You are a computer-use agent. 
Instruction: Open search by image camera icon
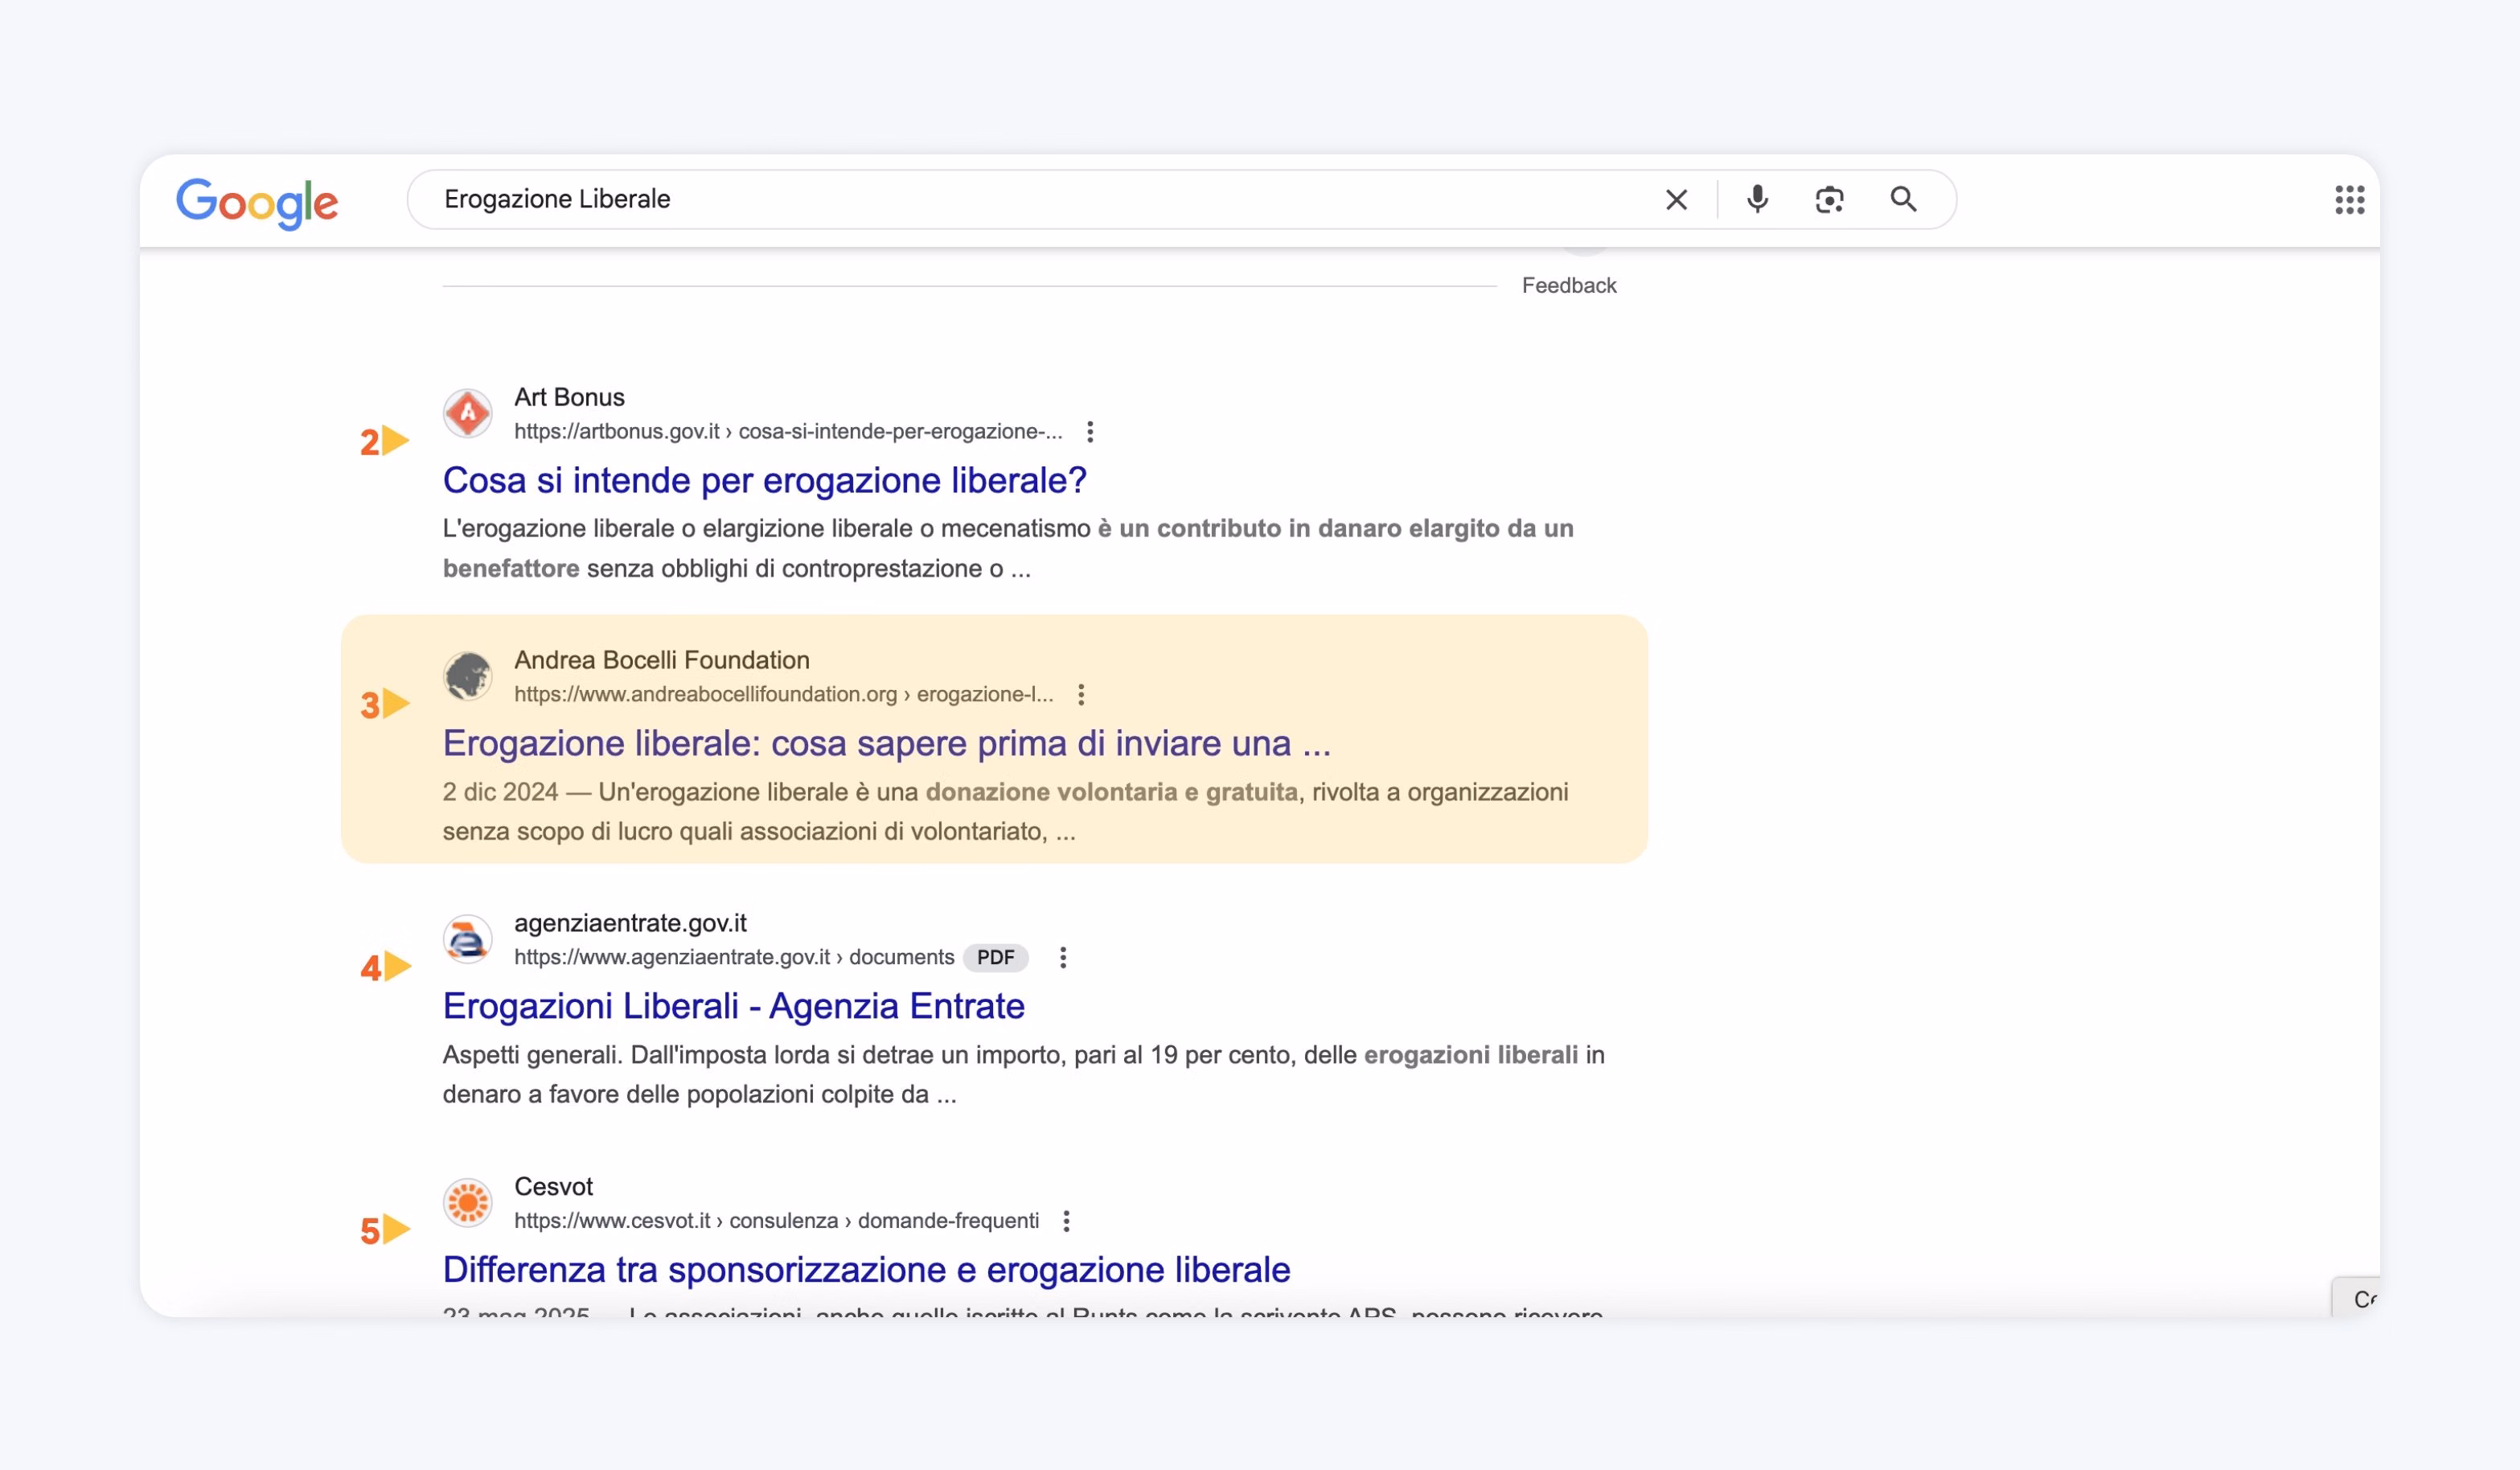tap(1829, 200)
